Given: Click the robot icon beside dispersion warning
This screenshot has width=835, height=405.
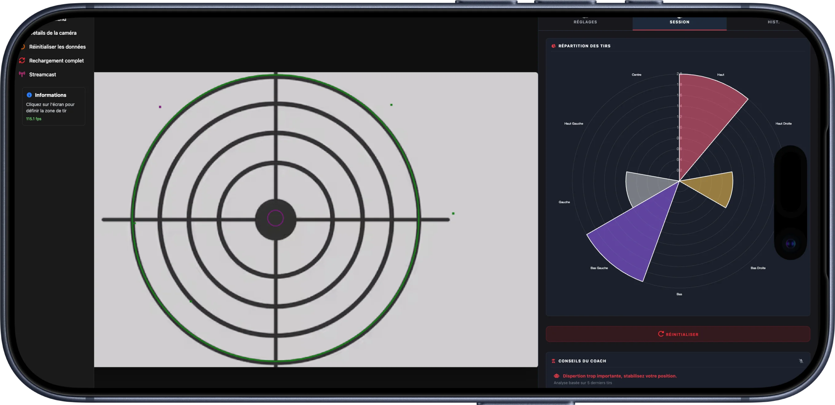Looking at the screenshot, I should [x=557, y=376].
